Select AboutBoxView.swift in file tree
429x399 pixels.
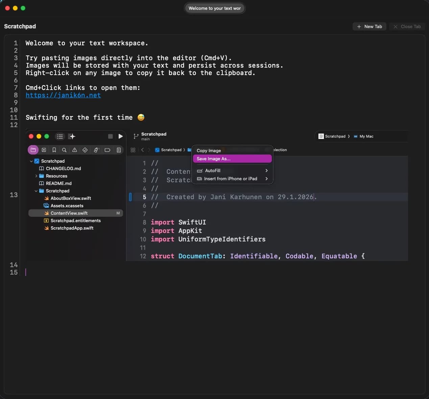71,198
